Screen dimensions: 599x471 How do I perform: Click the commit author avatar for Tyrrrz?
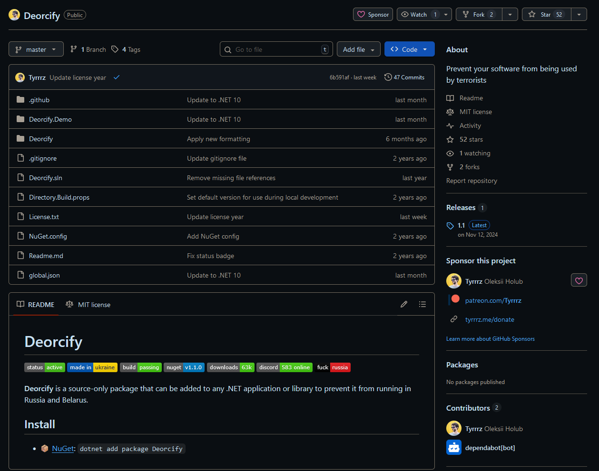coord(20,77)
